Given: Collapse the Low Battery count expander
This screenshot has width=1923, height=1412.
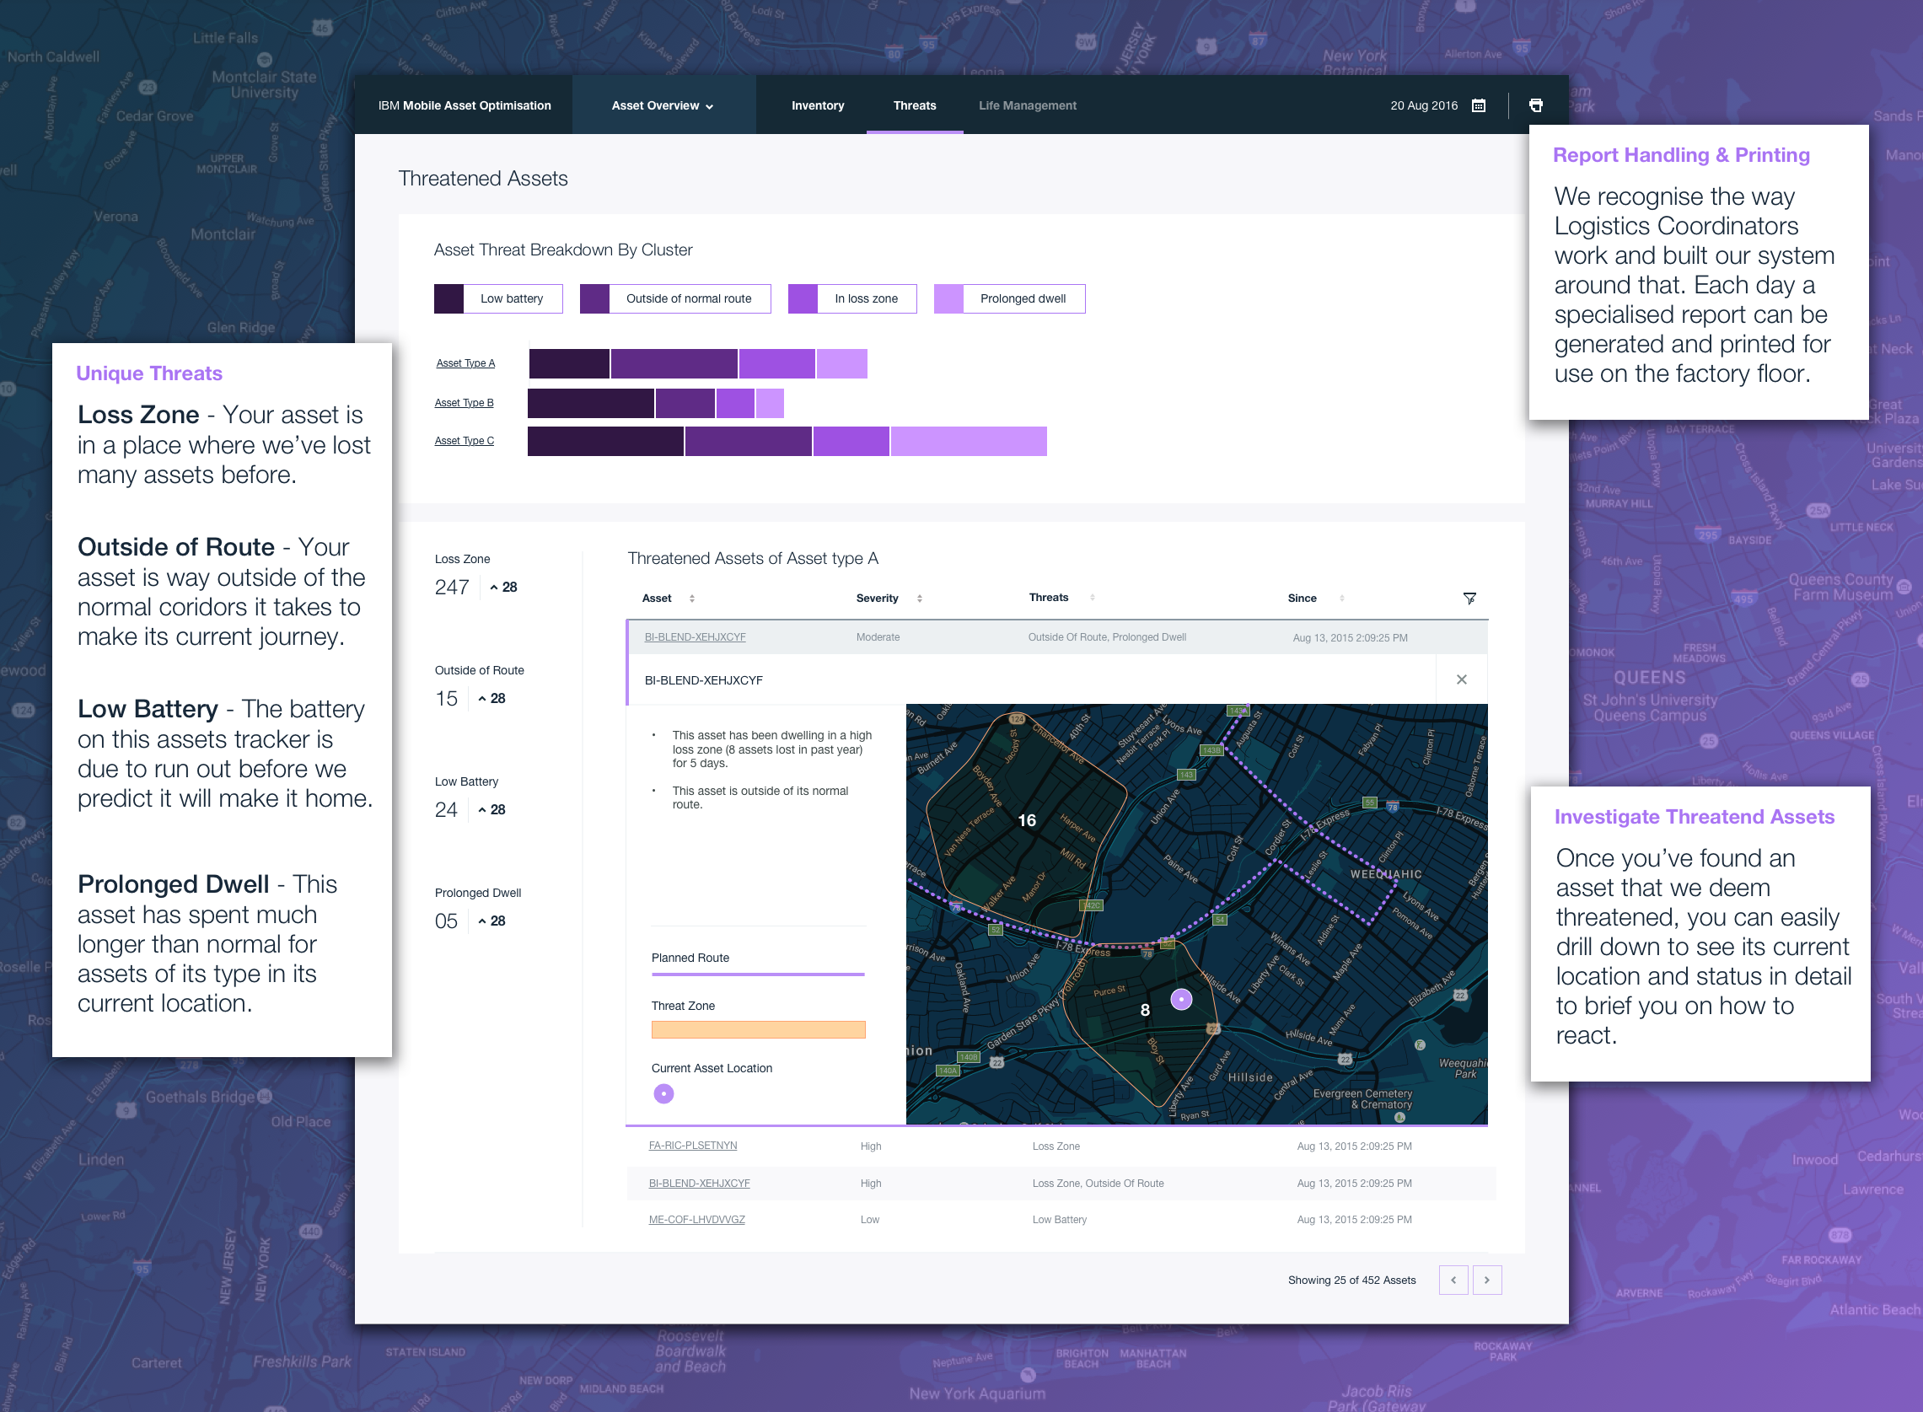Looking at the screenshot, I should (494, 809).
